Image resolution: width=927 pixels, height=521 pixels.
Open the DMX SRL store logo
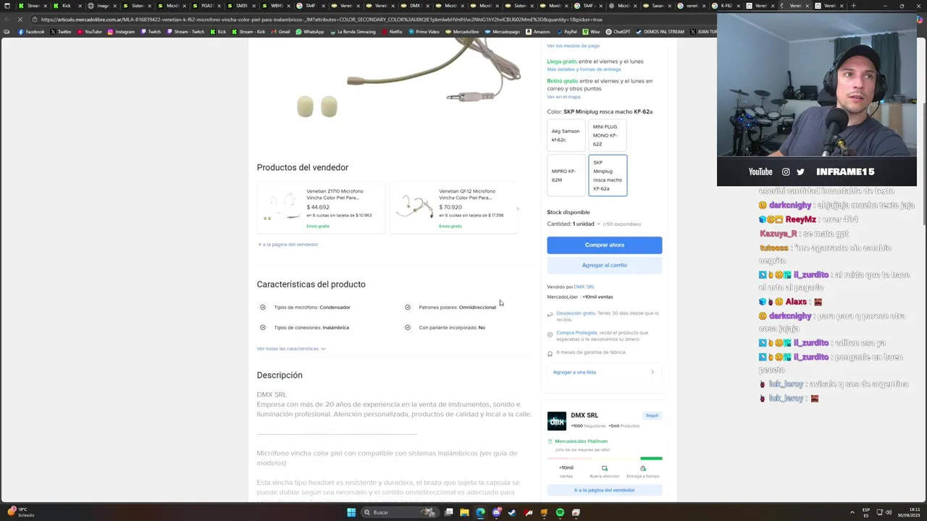coord(556,421)
